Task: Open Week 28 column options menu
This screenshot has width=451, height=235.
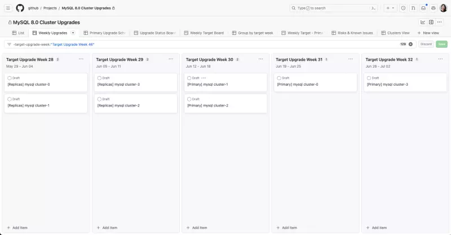Action: click(x=81, y=59)
